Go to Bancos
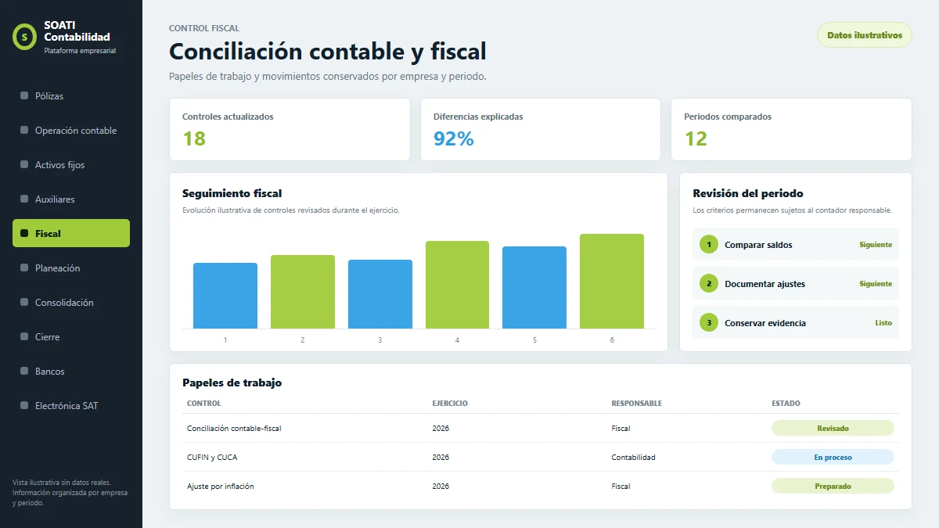This screenshot has height=528, width=939. pos(71,371)
